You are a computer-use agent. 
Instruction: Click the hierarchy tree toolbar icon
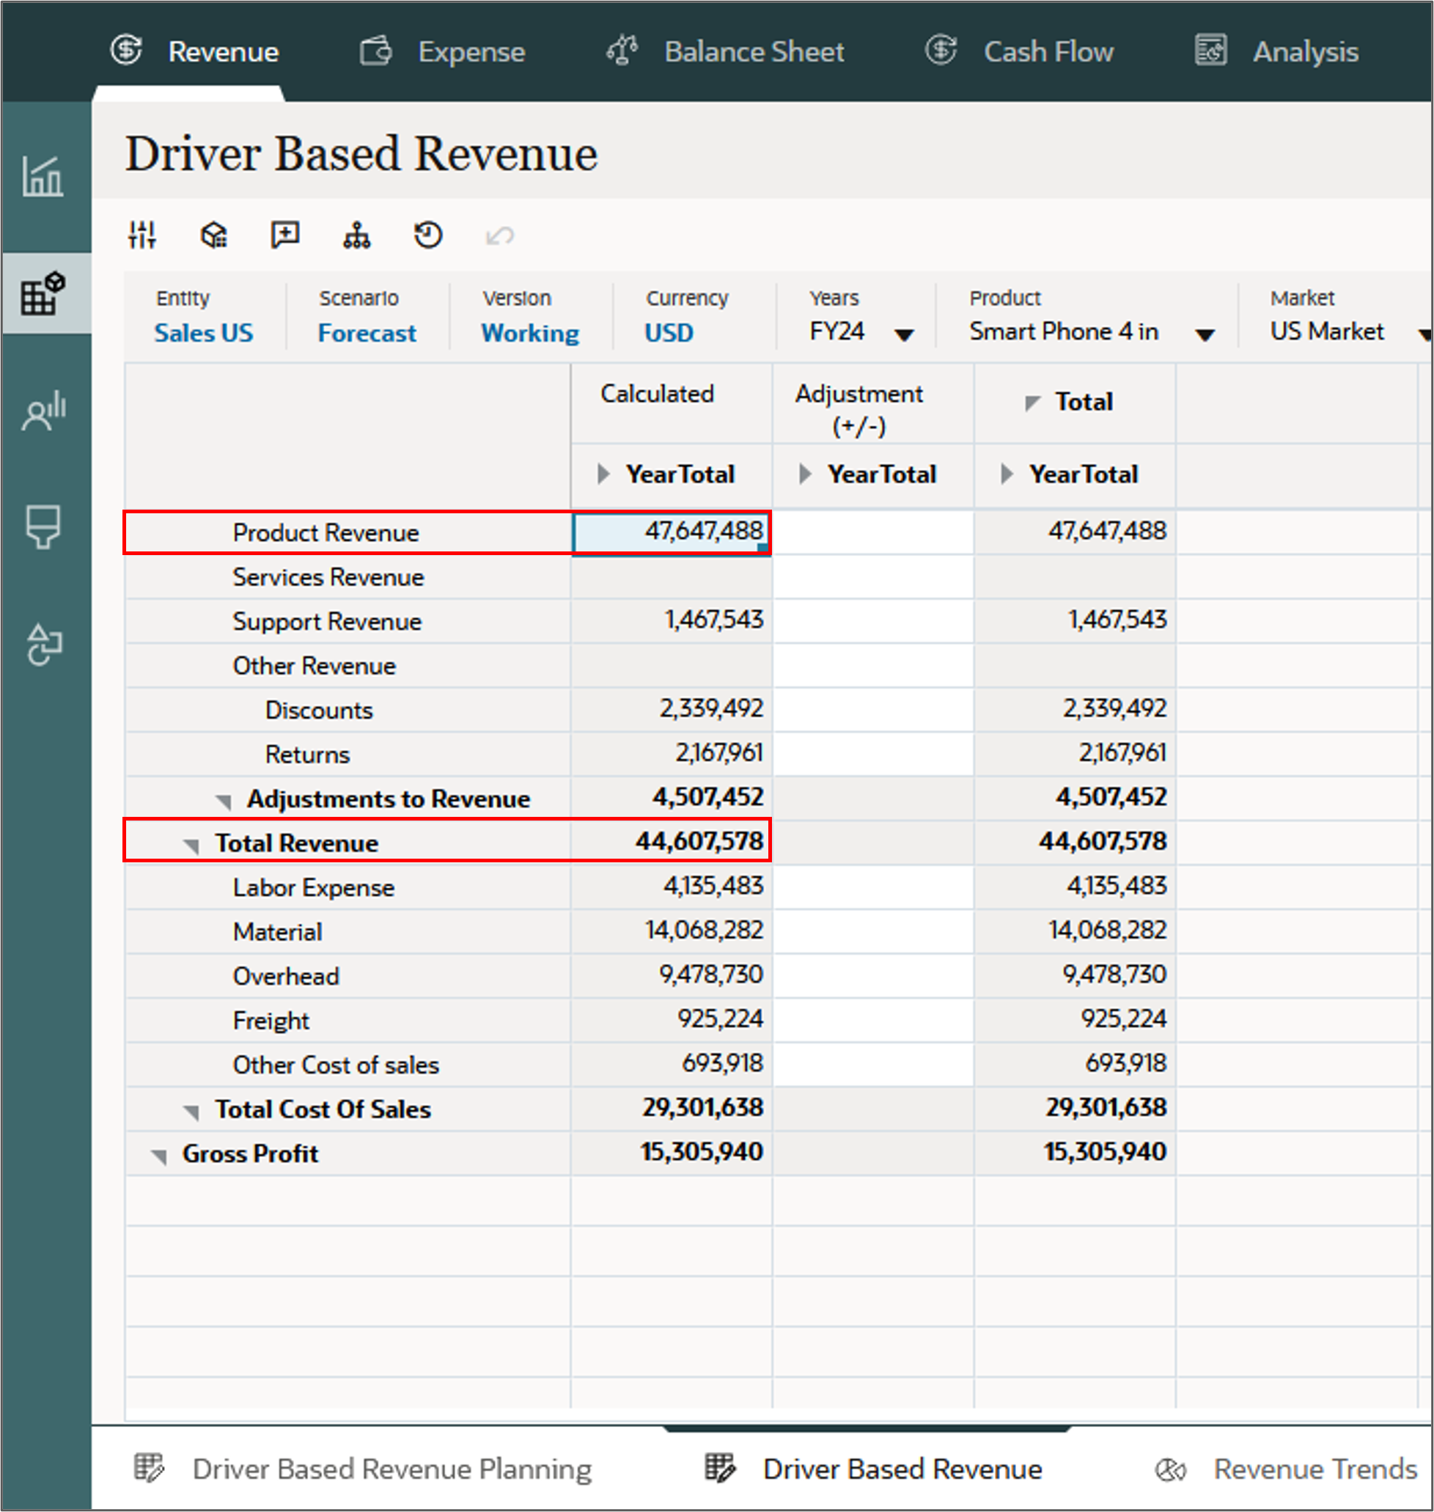pyautogui.click(x=356, y=235)
